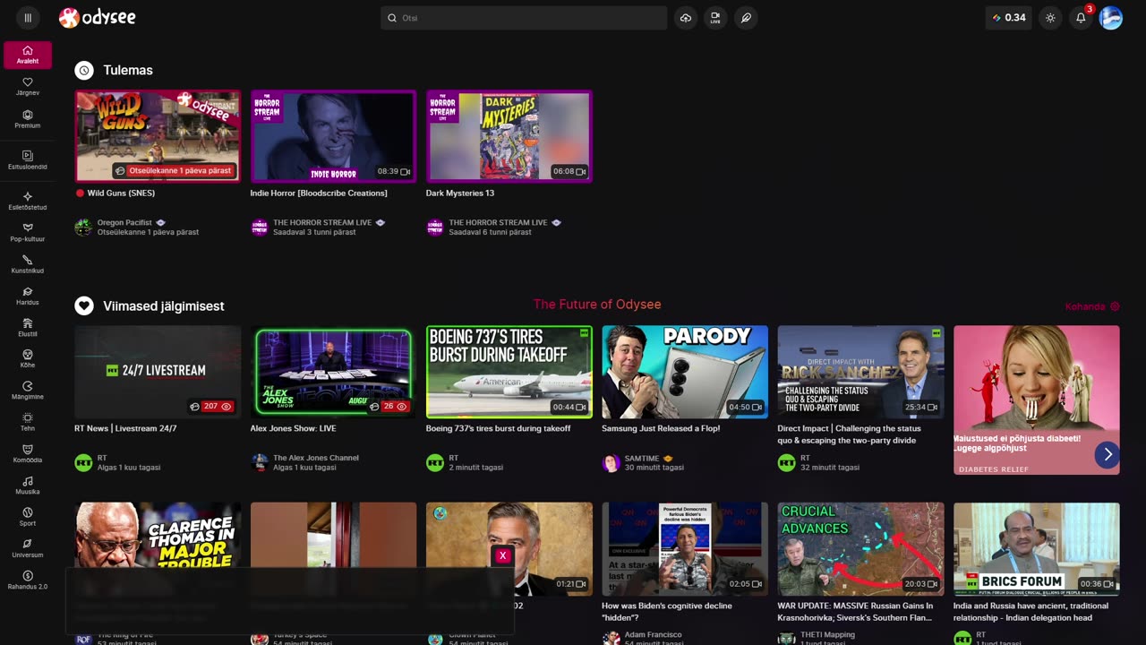Viewport: 1146px width, 645px height.
Task: Open the Odysee logo home link
Action: [x=98, y=18]
